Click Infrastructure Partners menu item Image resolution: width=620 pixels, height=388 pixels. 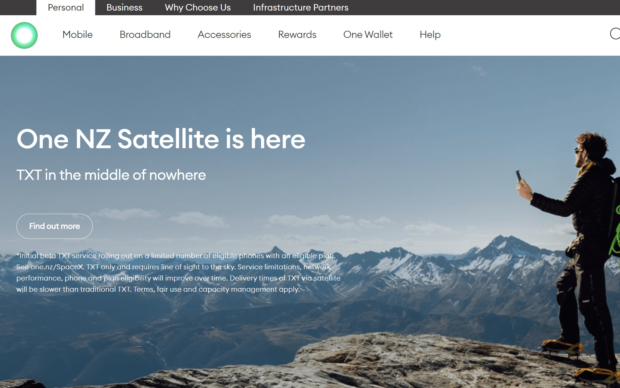pyautogui.click(x=300, y=7)
